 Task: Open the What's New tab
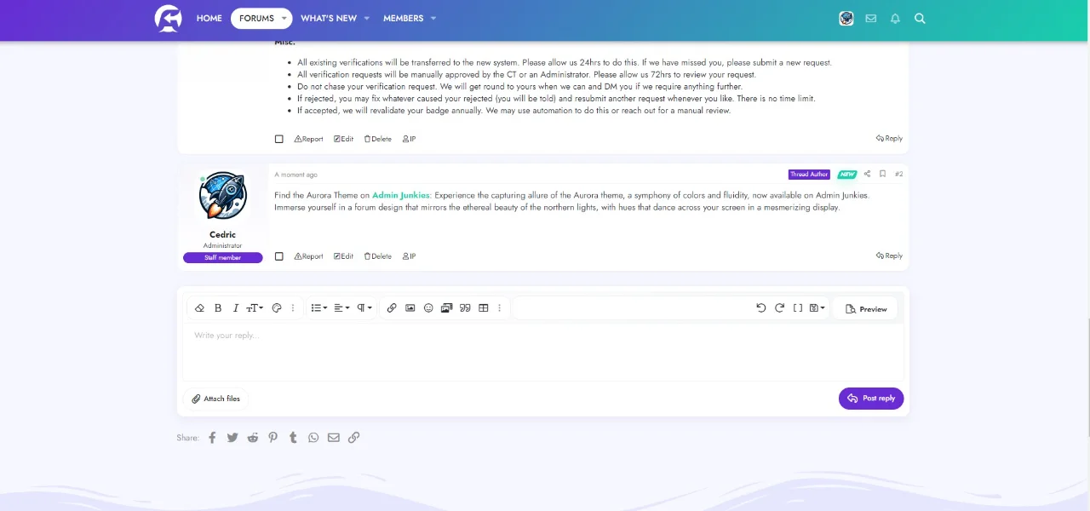[328, 18]
